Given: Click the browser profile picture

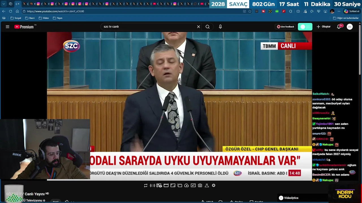Looking at the screenshot, I should click(x=332, y=11).
